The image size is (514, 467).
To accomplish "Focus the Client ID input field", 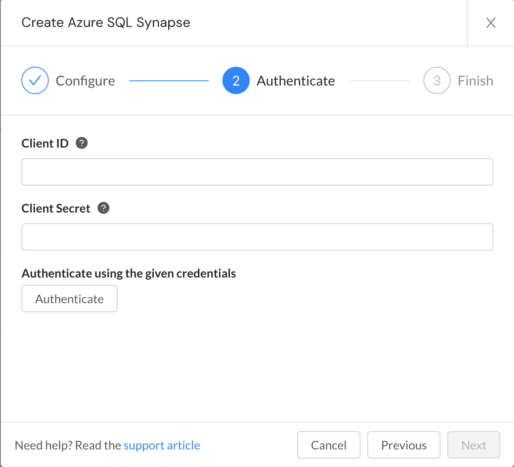I will [x=257, y=172].
